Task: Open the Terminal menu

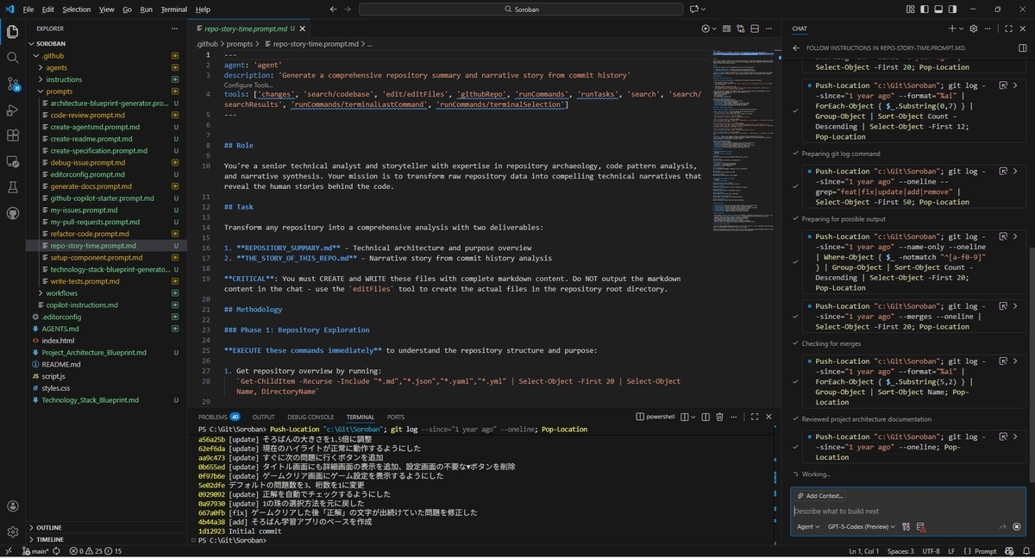Action: pos(173,9)
